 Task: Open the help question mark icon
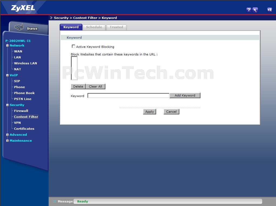(x=248, y=10)
